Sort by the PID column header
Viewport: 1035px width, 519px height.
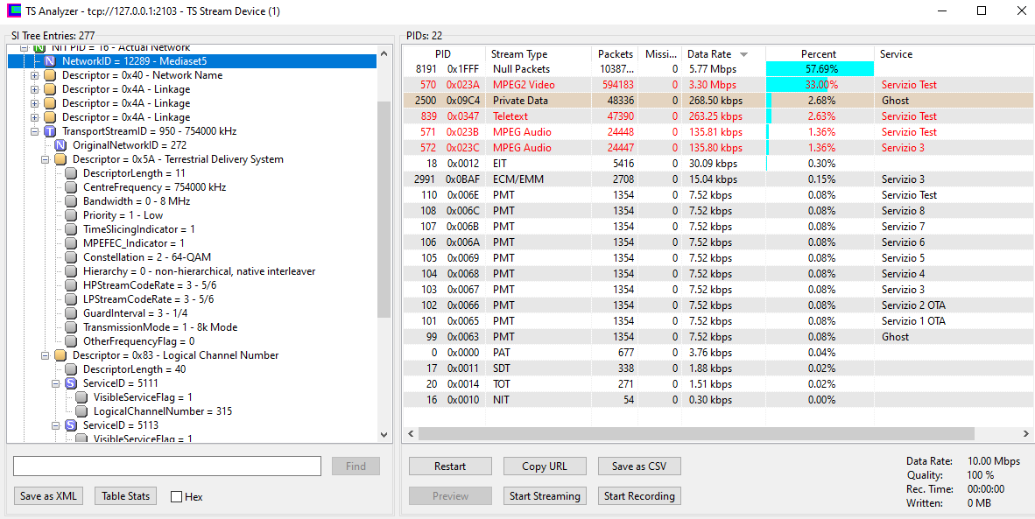pos(444,54)
